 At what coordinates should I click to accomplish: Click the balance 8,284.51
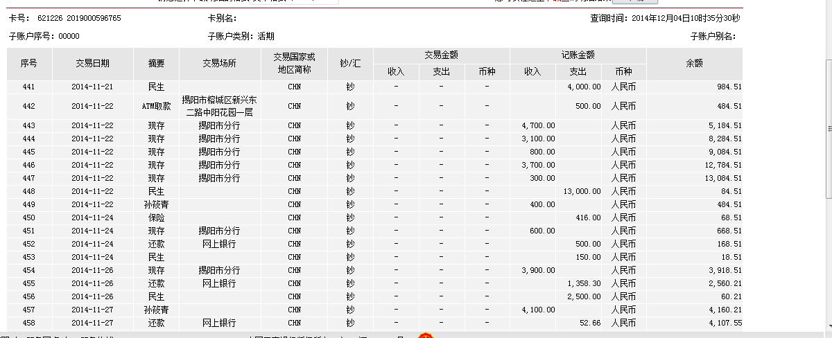pos(725,139)
